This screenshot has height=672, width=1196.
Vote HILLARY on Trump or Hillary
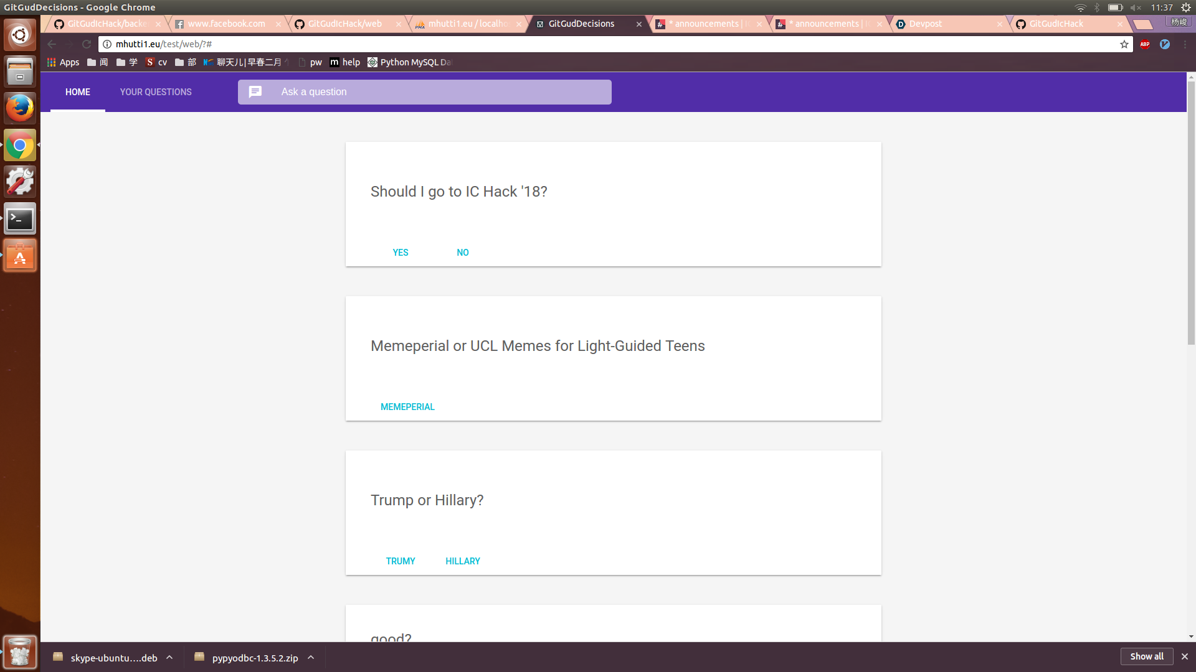click(462, 561)
